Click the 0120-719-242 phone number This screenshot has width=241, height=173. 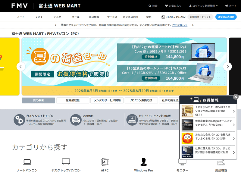coord(175,17)
